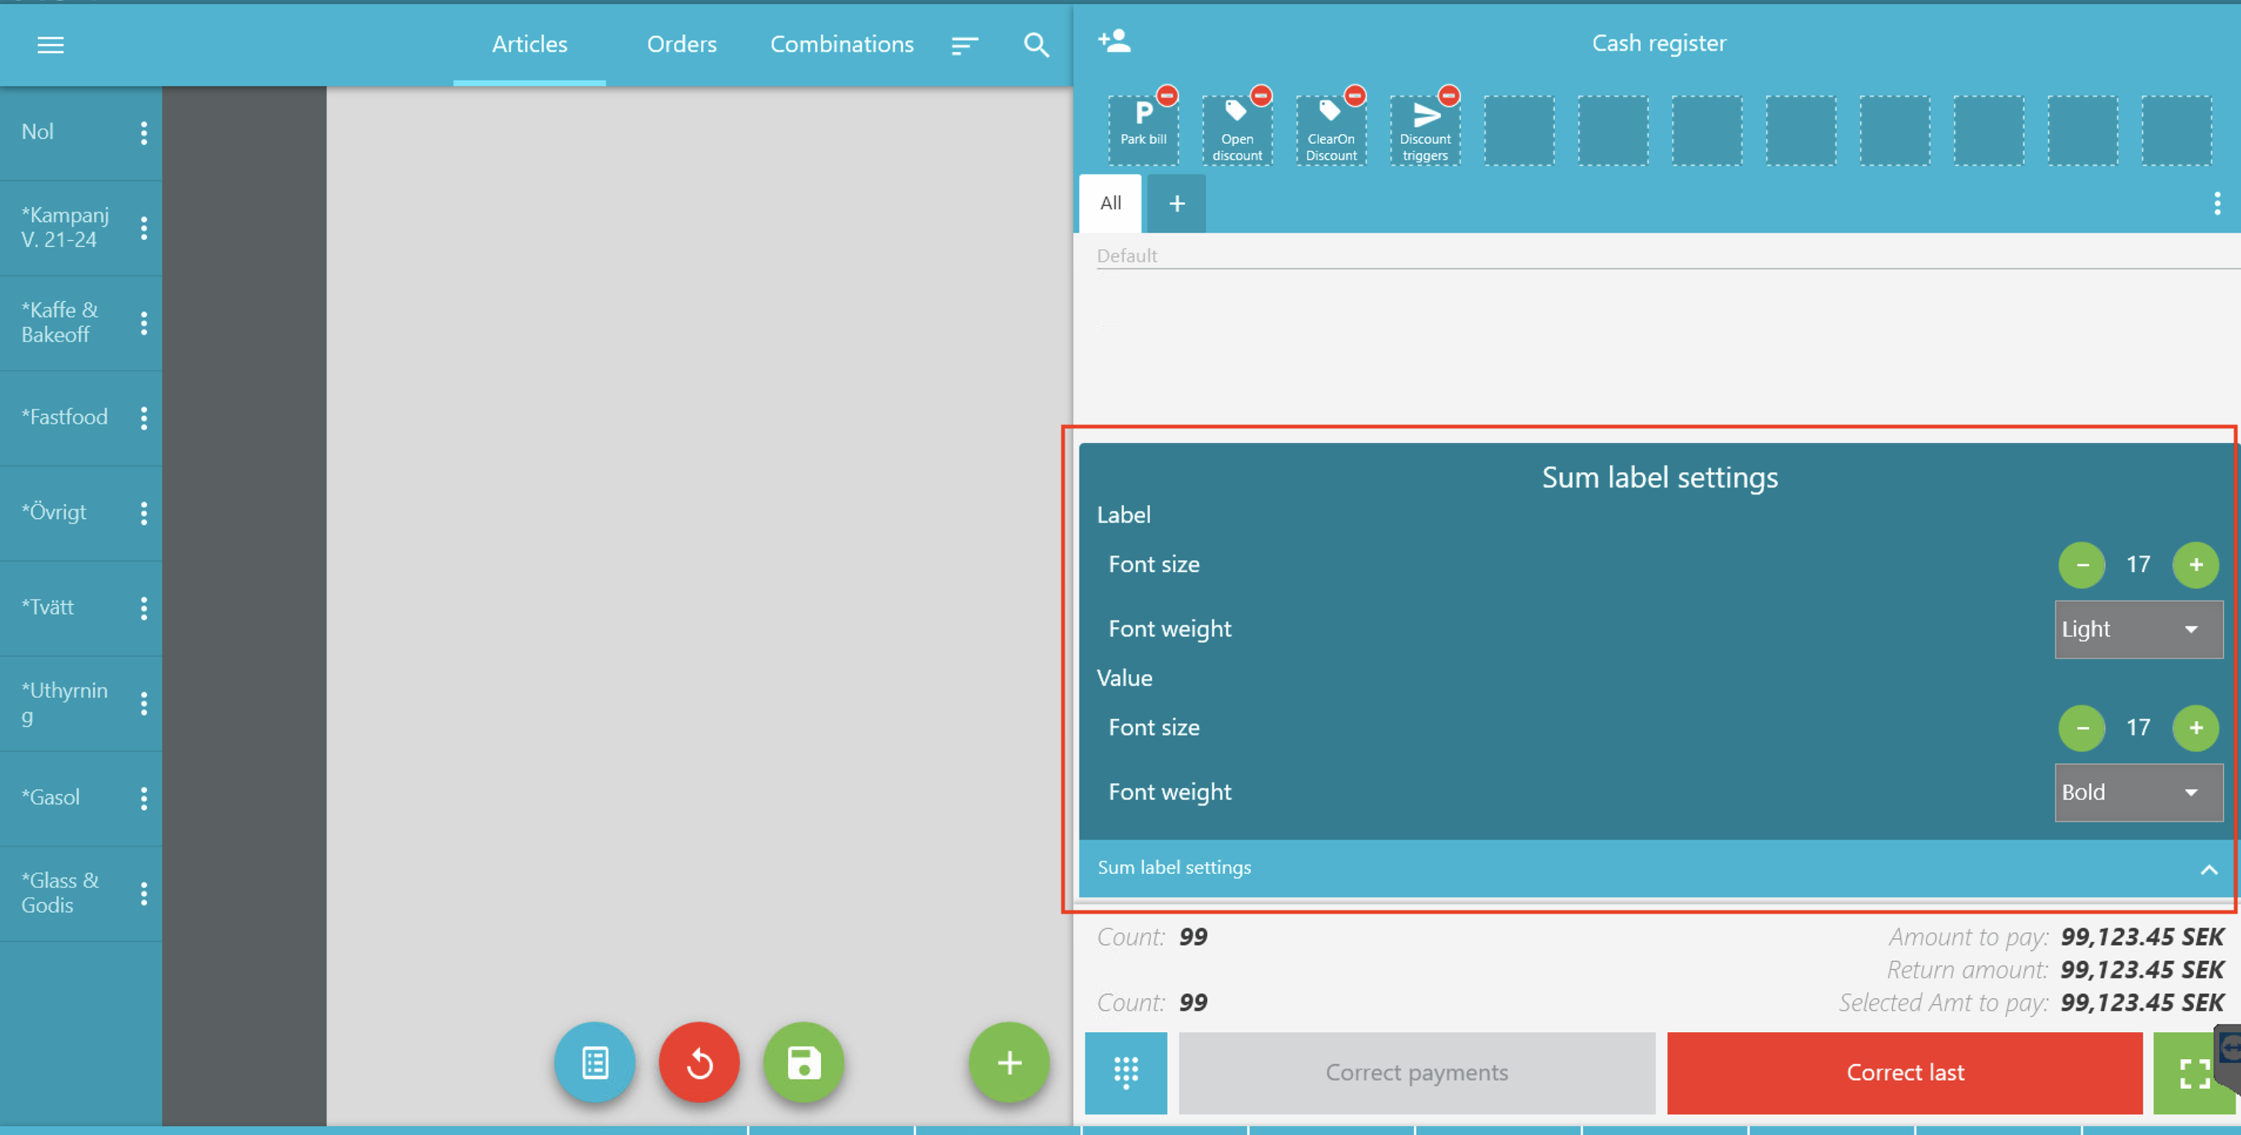Open the hamburger menu
Viewport: 2241px width, 1135px height.
tap(51, 45)
